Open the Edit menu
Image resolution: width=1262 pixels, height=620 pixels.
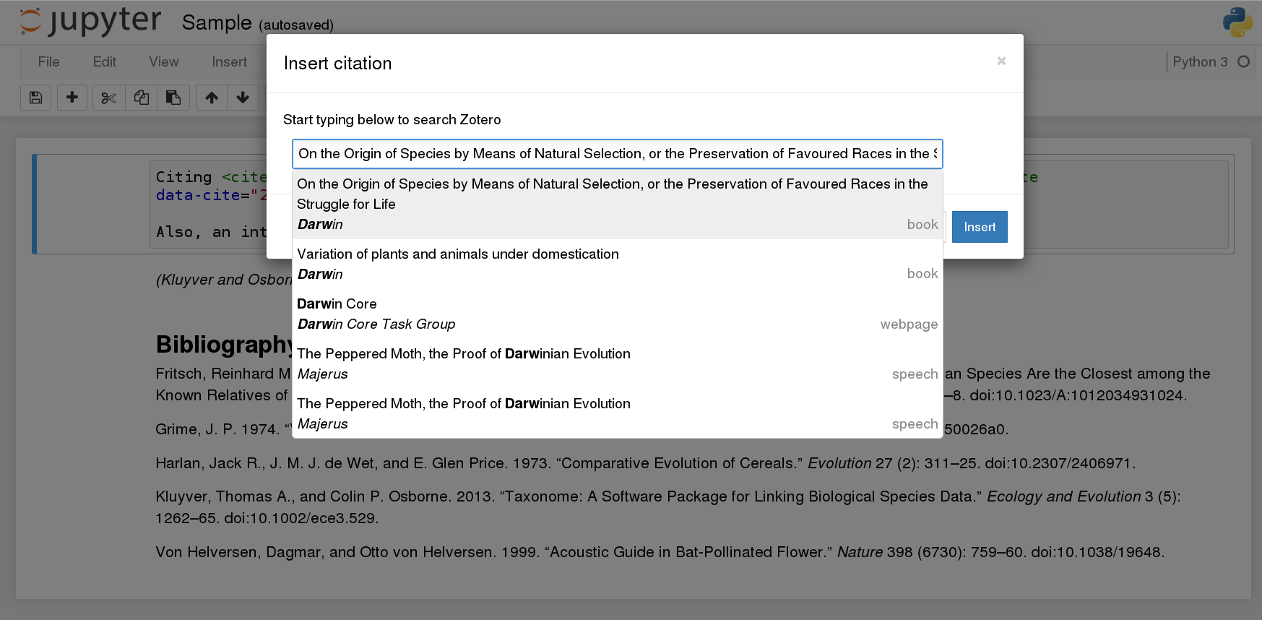click(x=104, y=62)
